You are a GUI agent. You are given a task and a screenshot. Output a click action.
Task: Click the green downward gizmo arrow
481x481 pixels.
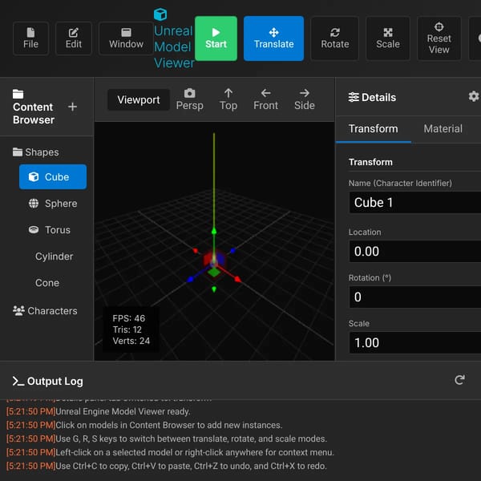(x=214, y=289)
